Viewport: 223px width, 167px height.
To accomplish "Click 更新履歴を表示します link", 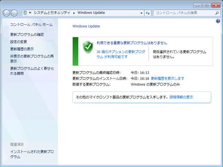I will coord(167,78).
